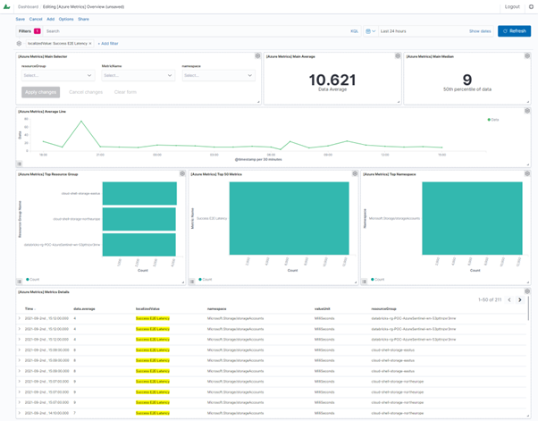The height and width of the screenshot is (421, 538).
Task: Open the MetricName select dropdown
Action: [139, 75]
